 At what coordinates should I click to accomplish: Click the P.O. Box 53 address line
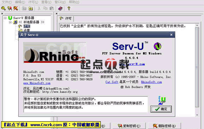coord(32,76)
